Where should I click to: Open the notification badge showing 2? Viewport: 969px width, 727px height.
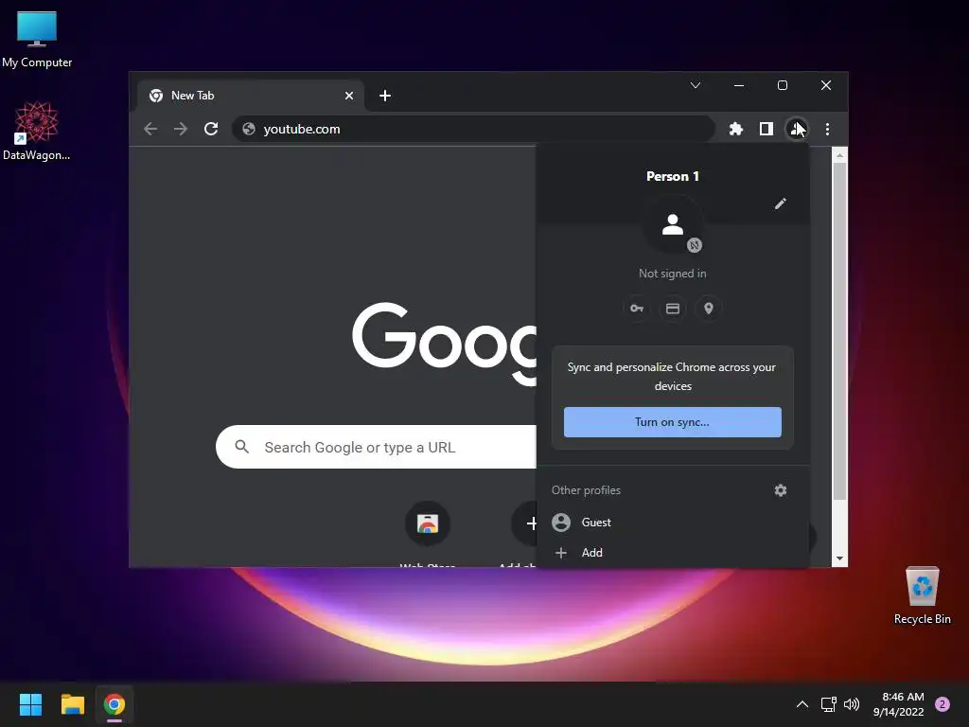(942, 704)
